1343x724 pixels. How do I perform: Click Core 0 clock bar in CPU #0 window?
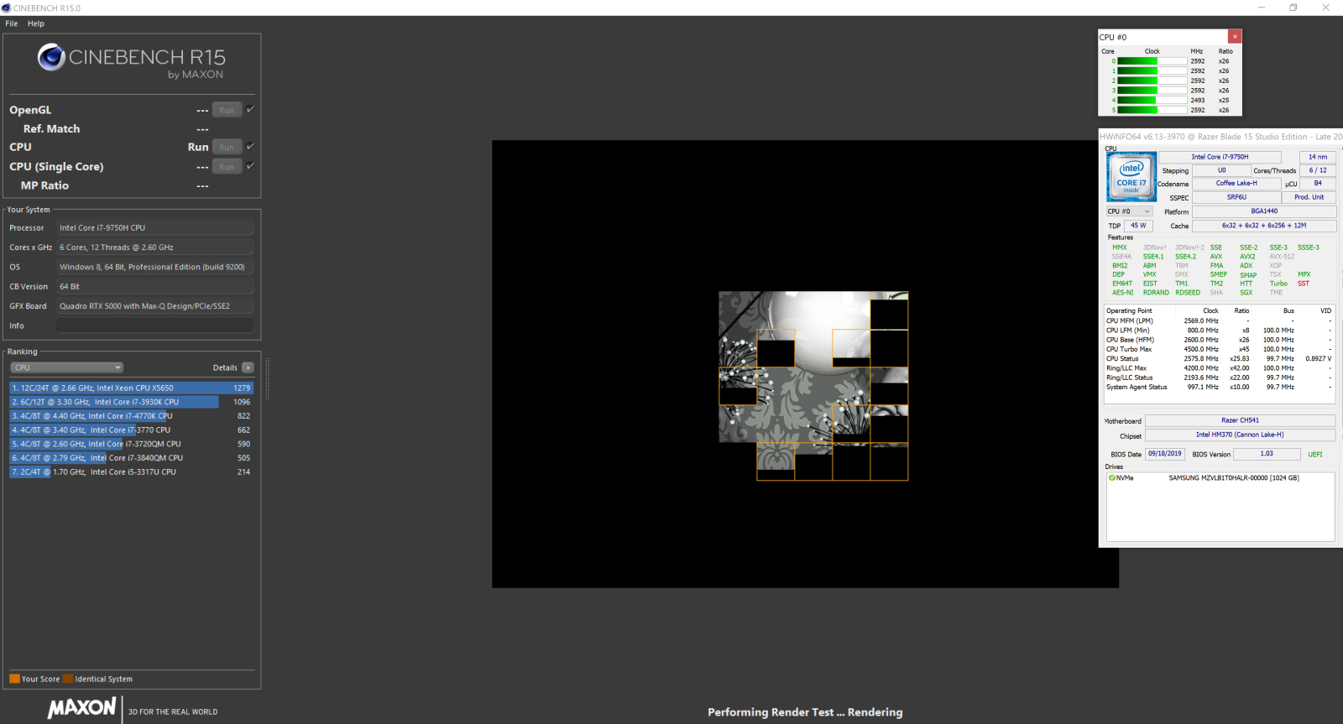(1152, 61)
